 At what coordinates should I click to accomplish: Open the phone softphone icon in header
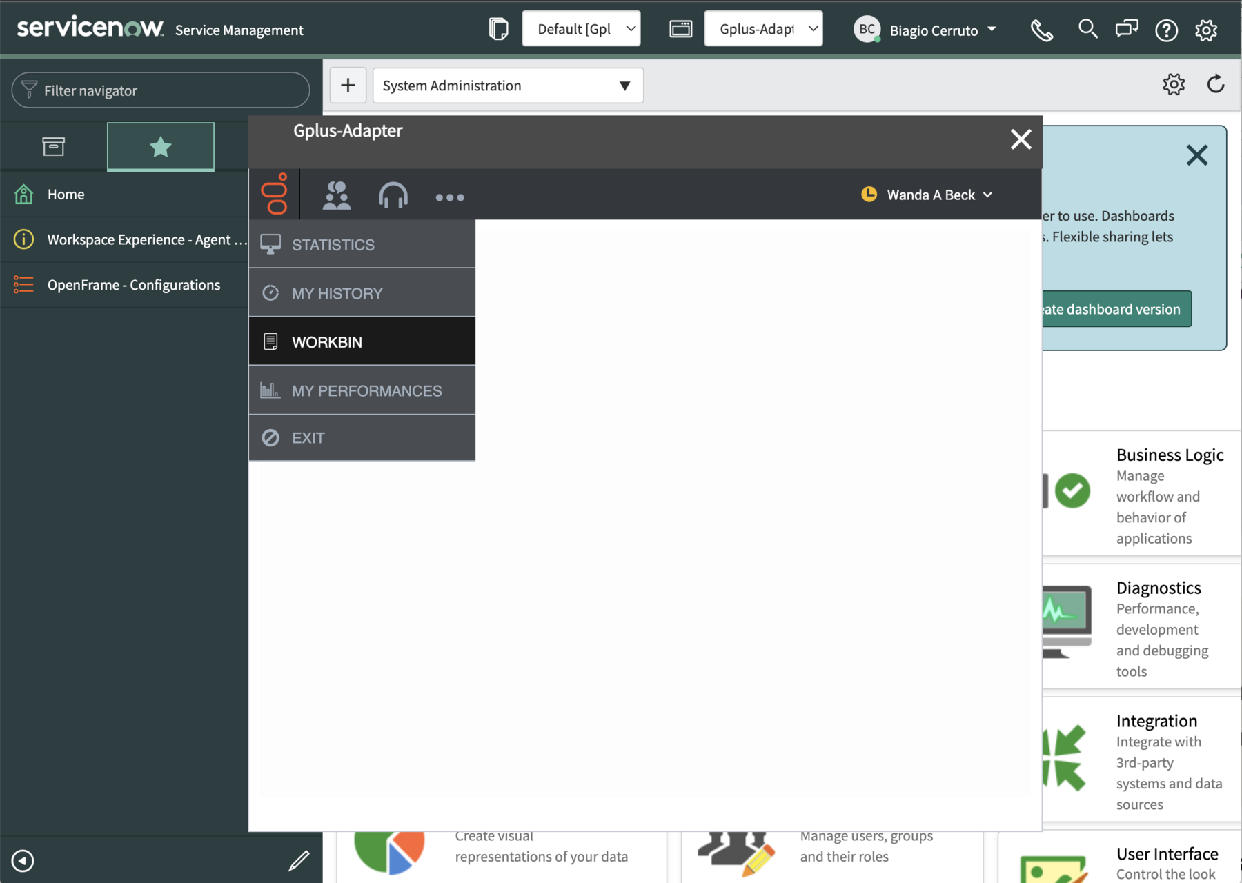[1041, 30]
